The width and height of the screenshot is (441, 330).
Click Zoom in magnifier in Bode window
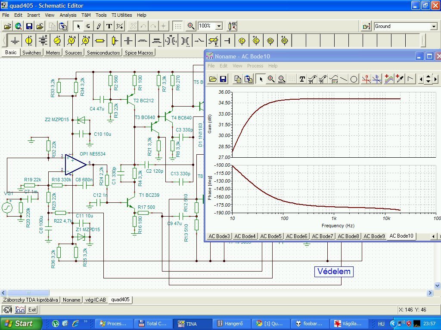[271, 79]
